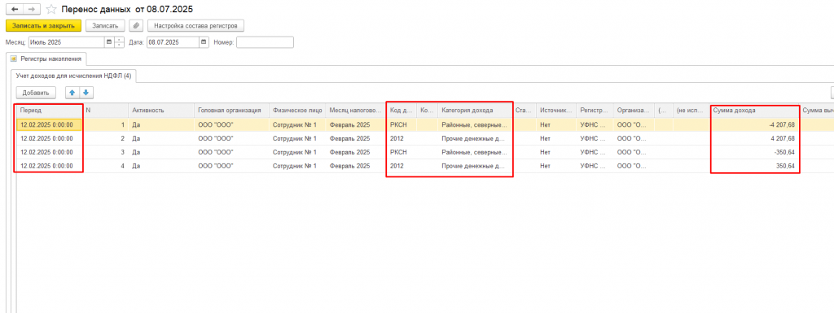
Task: Click the Организа... column header
Action: click(x=634, y=111)
